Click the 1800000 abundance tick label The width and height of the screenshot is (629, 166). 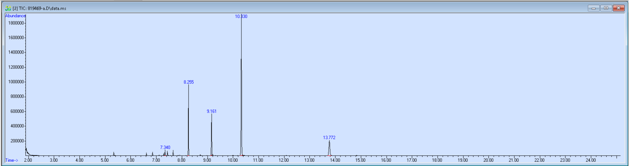click(x=16, y=23)
